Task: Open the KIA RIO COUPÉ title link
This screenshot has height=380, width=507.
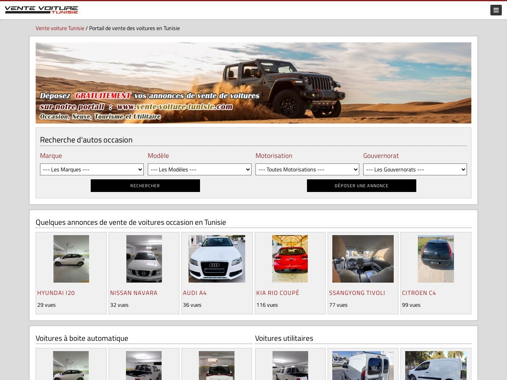Action: [278, 293]
